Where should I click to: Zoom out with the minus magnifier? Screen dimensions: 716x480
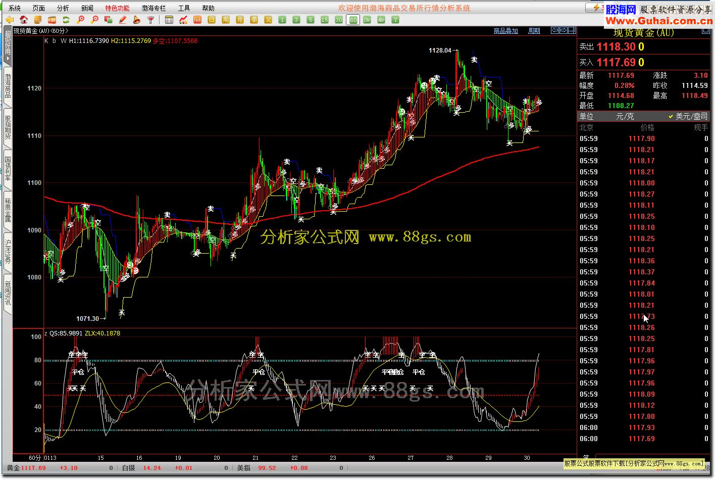94,20
